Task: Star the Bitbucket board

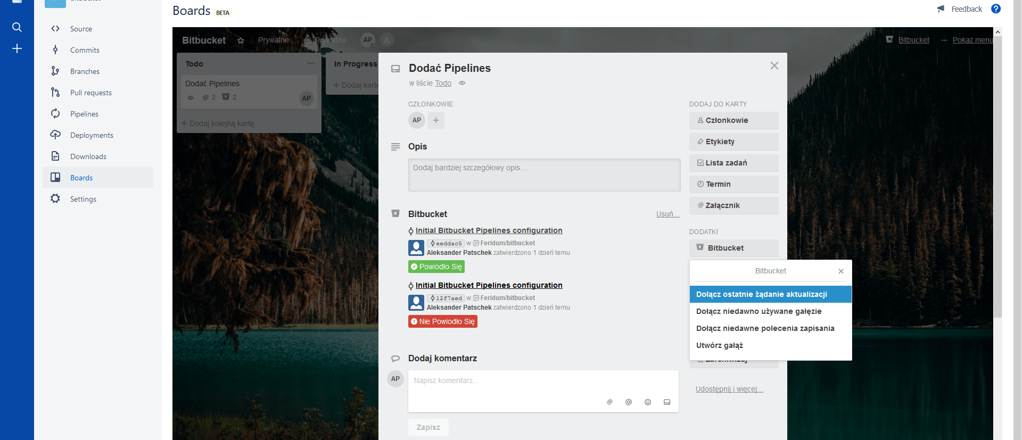Action: pos(241,40)
